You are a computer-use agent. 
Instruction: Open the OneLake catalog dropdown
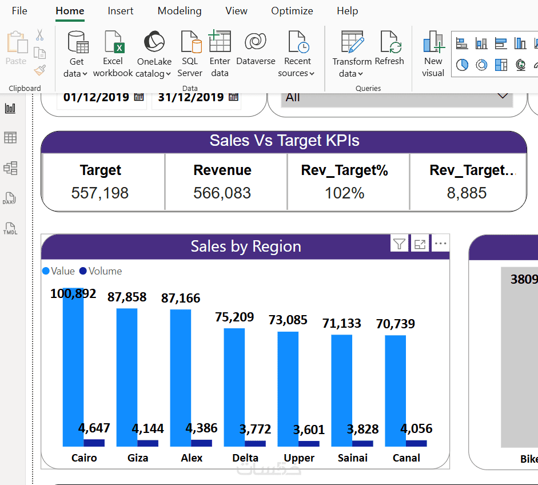(x=154, y=54)
